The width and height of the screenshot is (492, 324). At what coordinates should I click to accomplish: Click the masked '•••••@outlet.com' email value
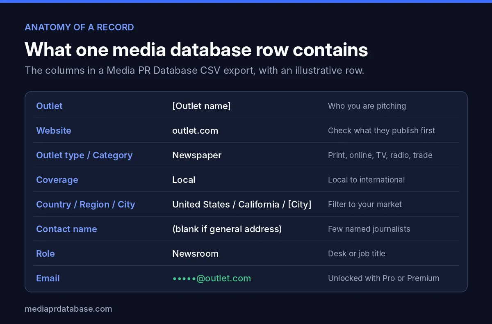tap(212, 278)
